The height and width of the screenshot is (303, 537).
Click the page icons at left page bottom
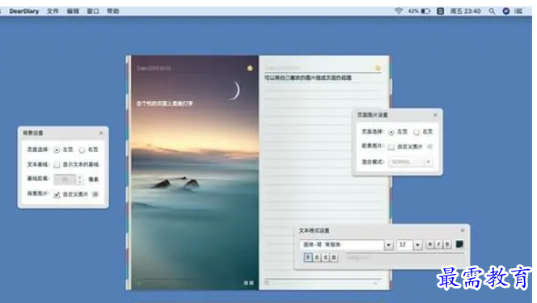(x=248, y=283)
